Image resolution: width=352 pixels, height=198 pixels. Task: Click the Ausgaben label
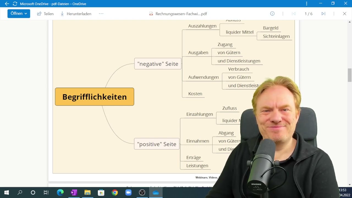(x=198, y=53)
